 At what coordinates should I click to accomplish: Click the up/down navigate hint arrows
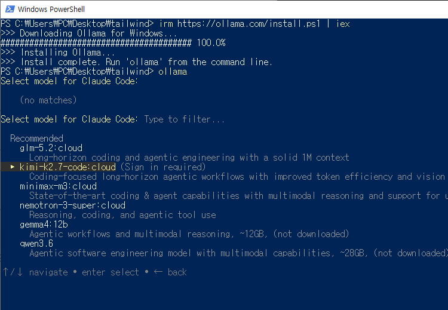pos(13,272)
